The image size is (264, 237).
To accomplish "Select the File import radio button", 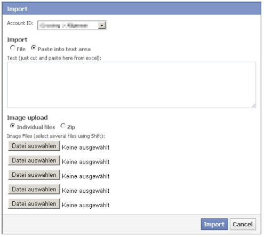I will point(12,48).
